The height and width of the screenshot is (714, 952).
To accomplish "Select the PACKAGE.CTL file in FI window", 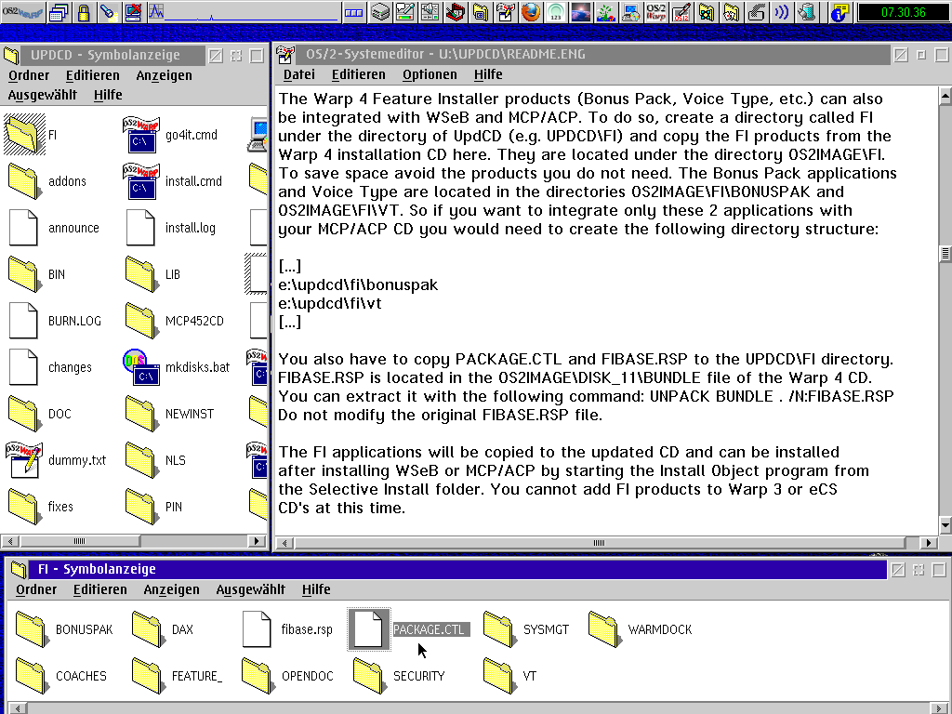I will (x=368, y=629).
